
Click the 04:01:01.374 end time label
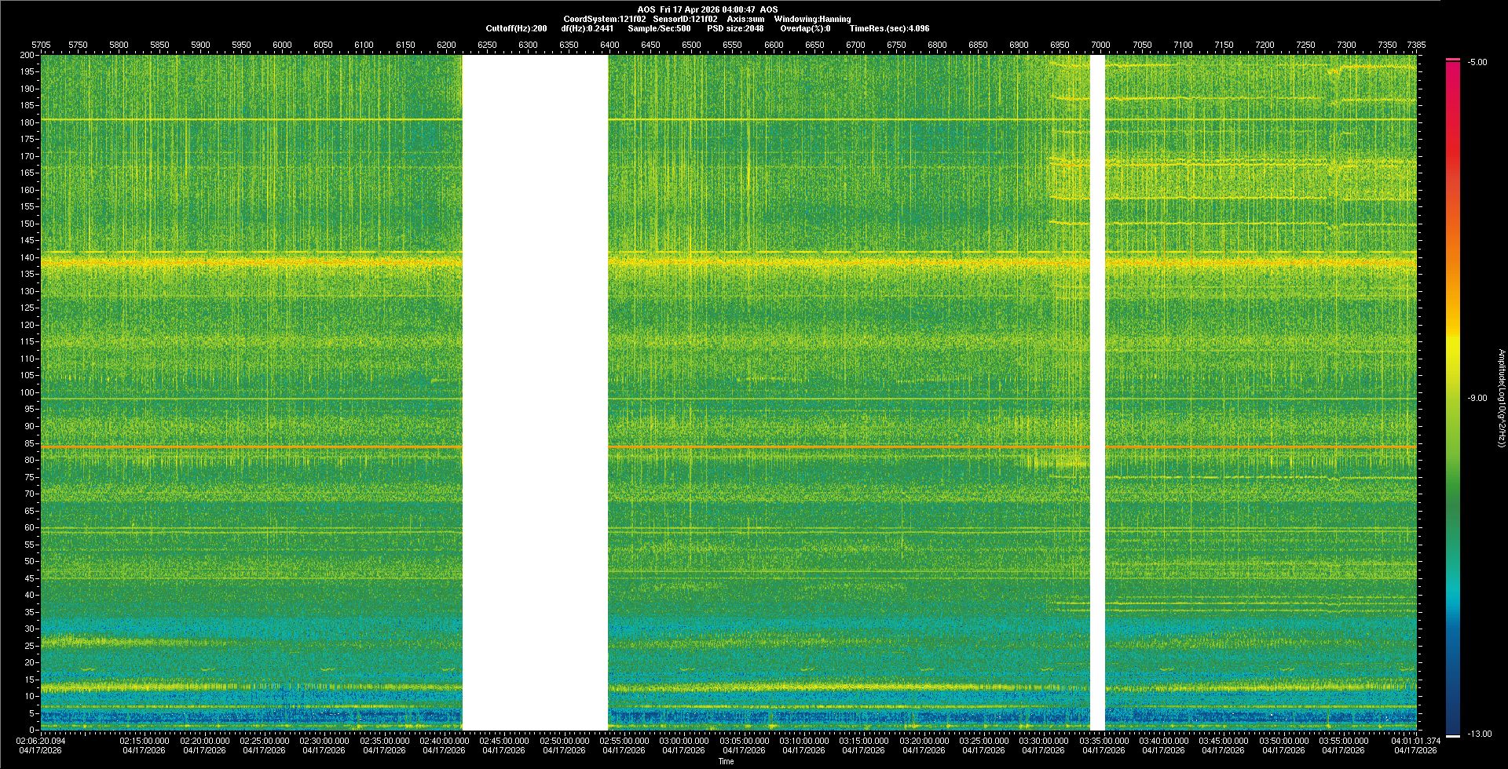tap(1415, 741)
